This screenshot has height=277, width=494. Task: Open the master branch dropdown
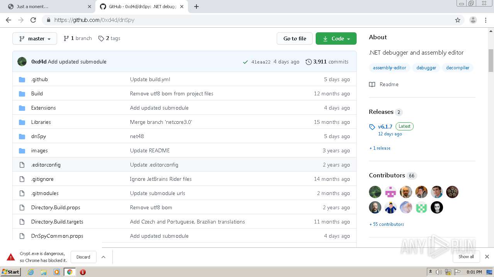coord(35,38)
